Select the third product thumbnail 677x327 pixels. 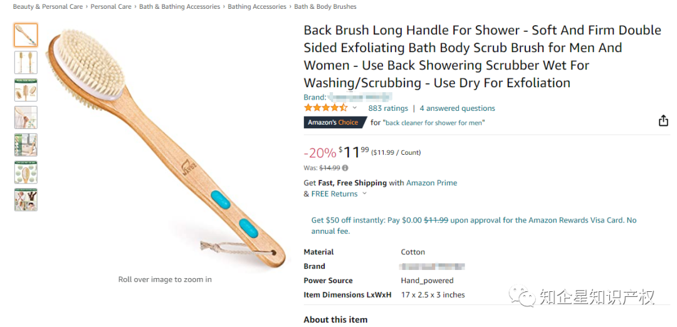click(x=26, y=90)
